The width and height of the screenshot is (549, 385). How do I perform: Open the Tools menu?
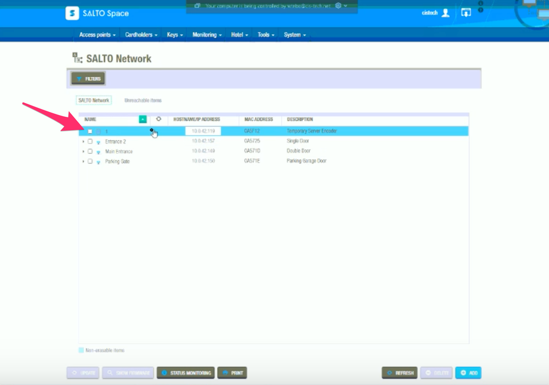coord(266,35)
